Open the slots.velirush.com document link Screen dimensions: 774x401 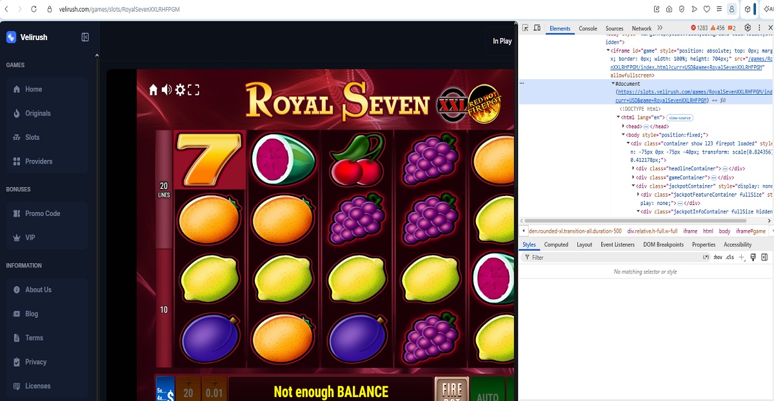click(694, 96)
